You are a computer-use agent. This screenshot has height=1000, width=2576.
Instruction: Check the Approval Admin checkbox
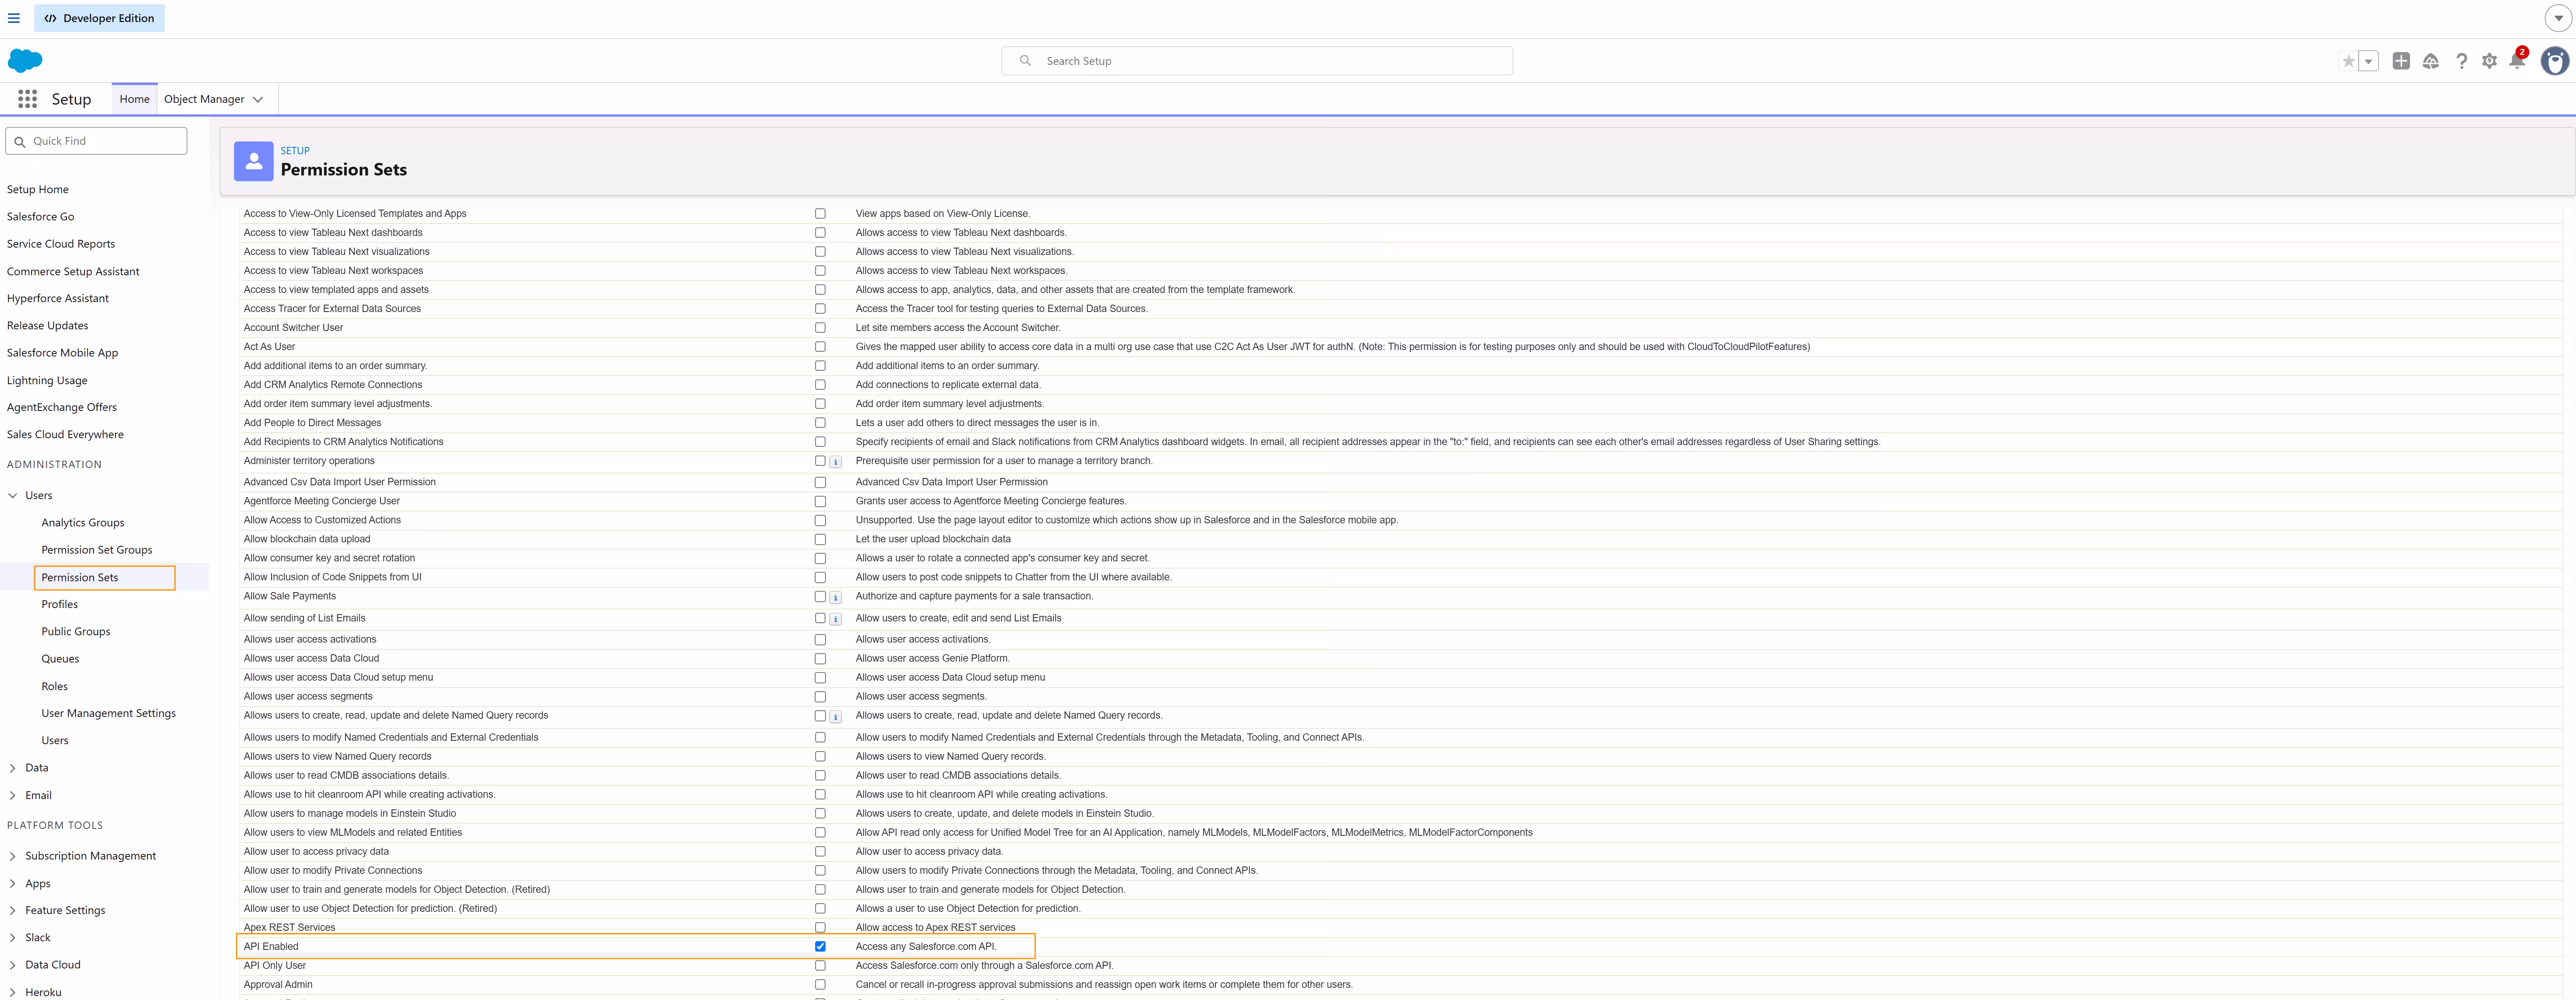(820, 984)
